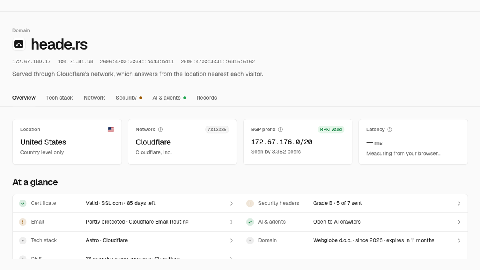
Task: Switch to the Tech stack tab
Action: pyautogui.click(x=60, y=98)
